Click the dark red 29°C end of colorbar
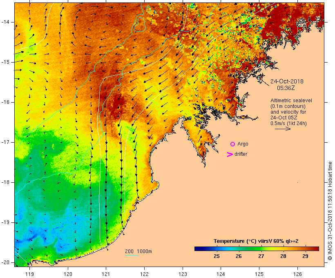The image size is (335, 278). pyautogui.click(x=316, y=249)
